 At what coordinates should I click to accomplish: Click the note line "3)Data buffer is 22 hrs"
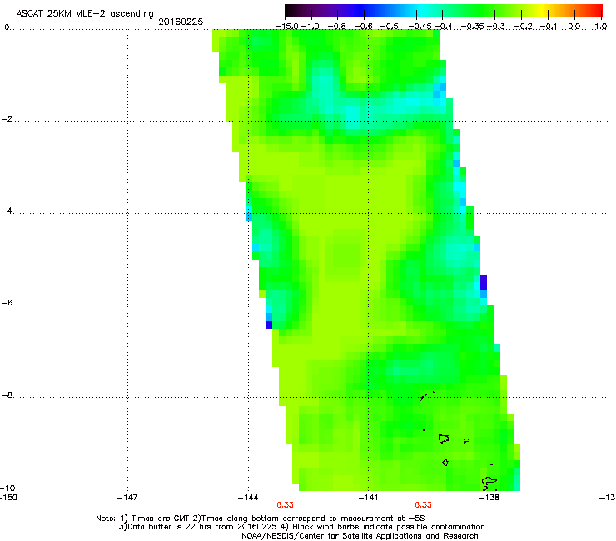click(301, 527)
